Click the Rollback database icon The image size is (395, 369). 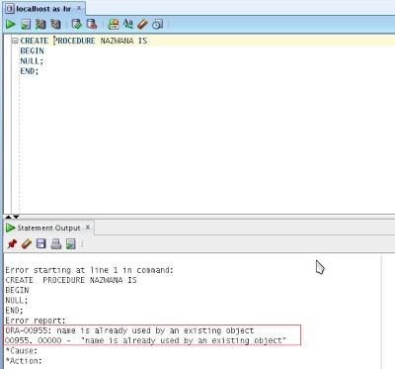[x=92, y=24]
